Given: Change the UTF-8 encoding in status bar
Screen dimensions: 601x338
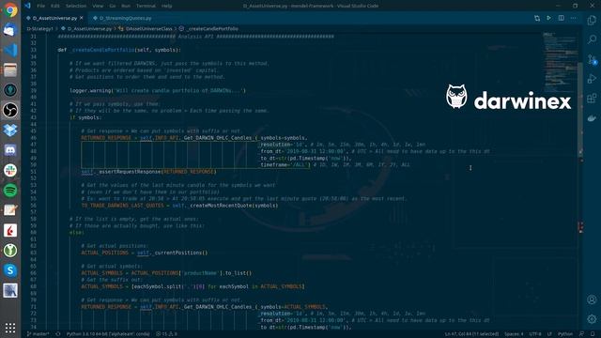Looking at the screenshot, I should pyautogui.click(x=535, y=334).
